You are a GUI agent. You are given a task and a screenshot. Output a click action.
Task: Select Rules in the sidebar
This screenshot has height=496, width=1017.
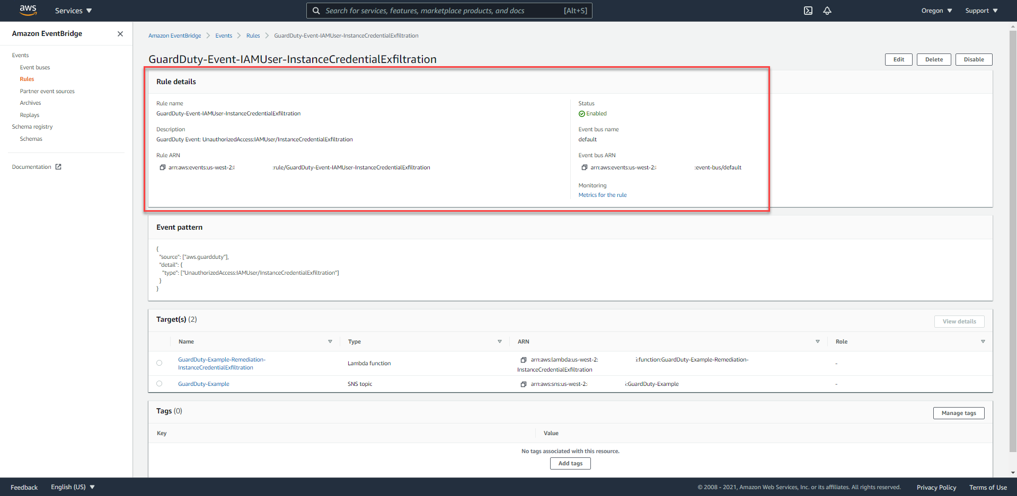tap(27, 79)
